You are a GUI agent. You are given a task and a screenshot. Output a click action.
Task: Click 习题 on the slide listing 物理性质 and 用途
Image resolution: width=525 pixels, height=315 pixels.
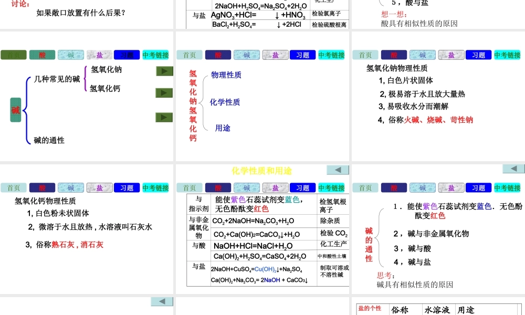click(x=303, y=55)
